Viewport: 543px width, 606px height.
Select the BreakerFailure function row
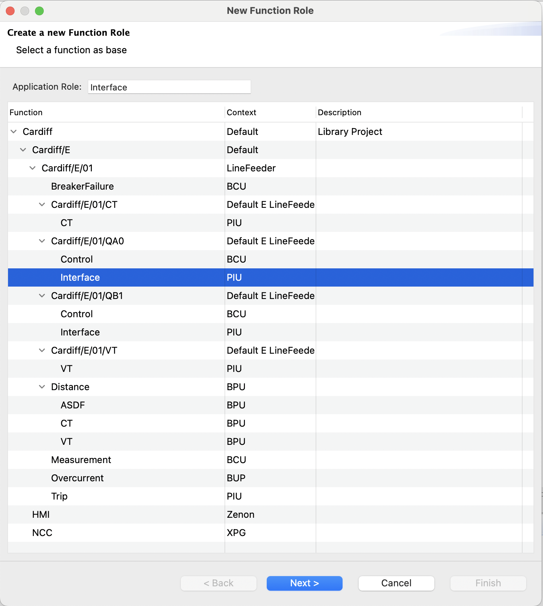click(271, 186)
